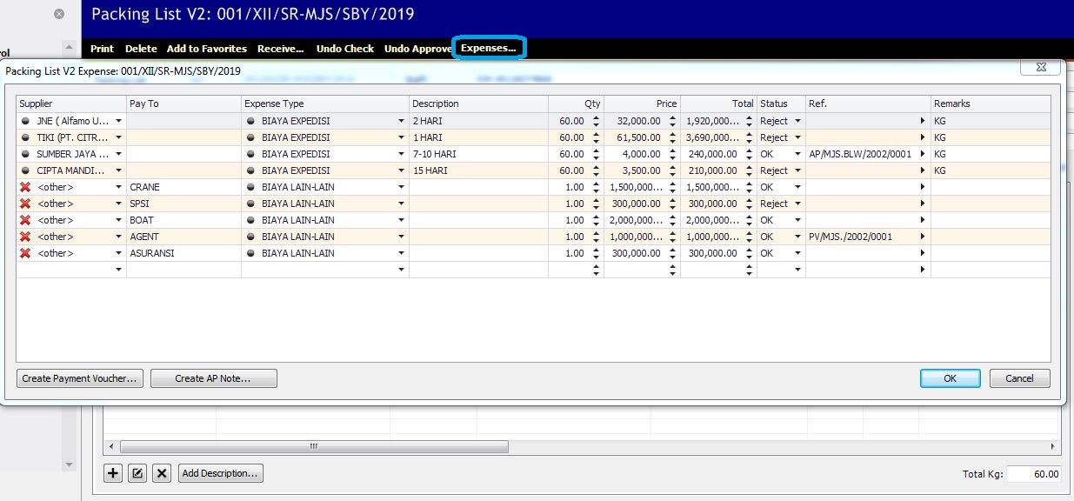Click the Total Kg input field
1074x501 pixels.
pyautogui.click(x=1035, y=474)
